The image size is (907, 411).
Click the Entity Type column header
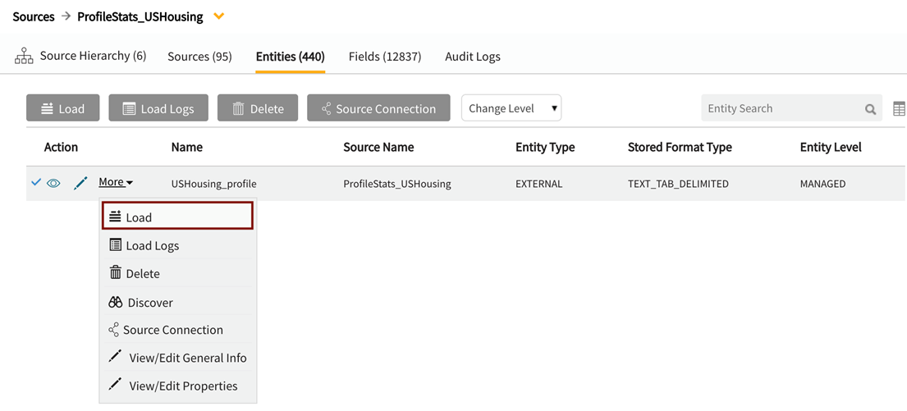545,148
